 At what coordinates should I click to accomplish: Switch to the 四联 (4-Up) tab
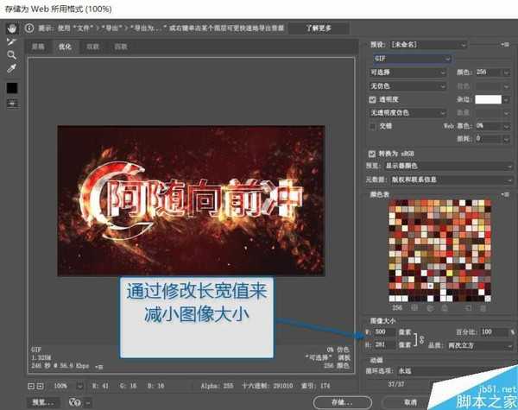pos(120,46)
